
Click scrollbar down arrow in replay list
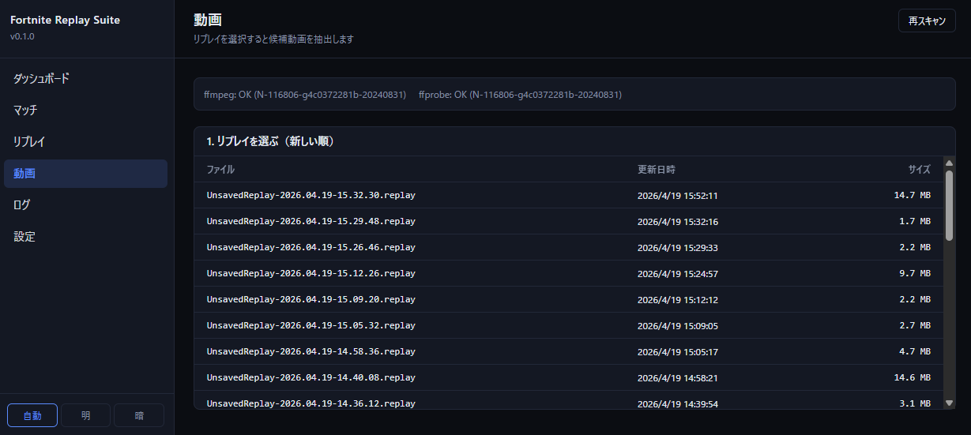click(x=949, y=403)
